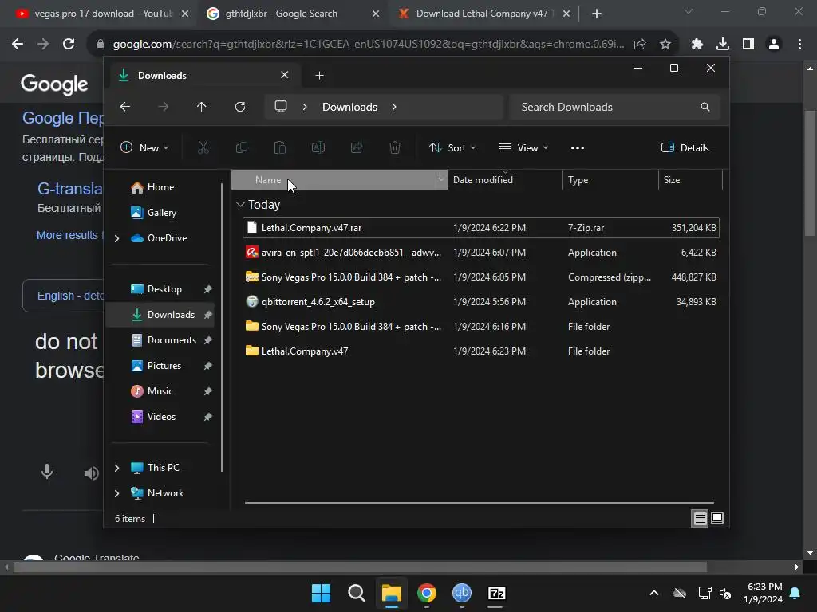
Task: Collapse the Today group
Action: pos(240,205)
